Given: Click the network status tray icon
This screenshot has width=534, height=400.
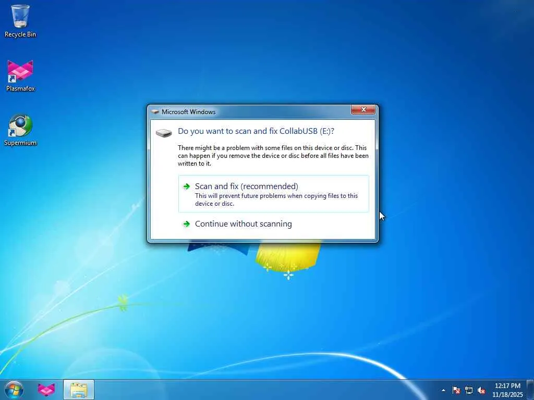Looking at the screenshot, I should tap(469, 390).
